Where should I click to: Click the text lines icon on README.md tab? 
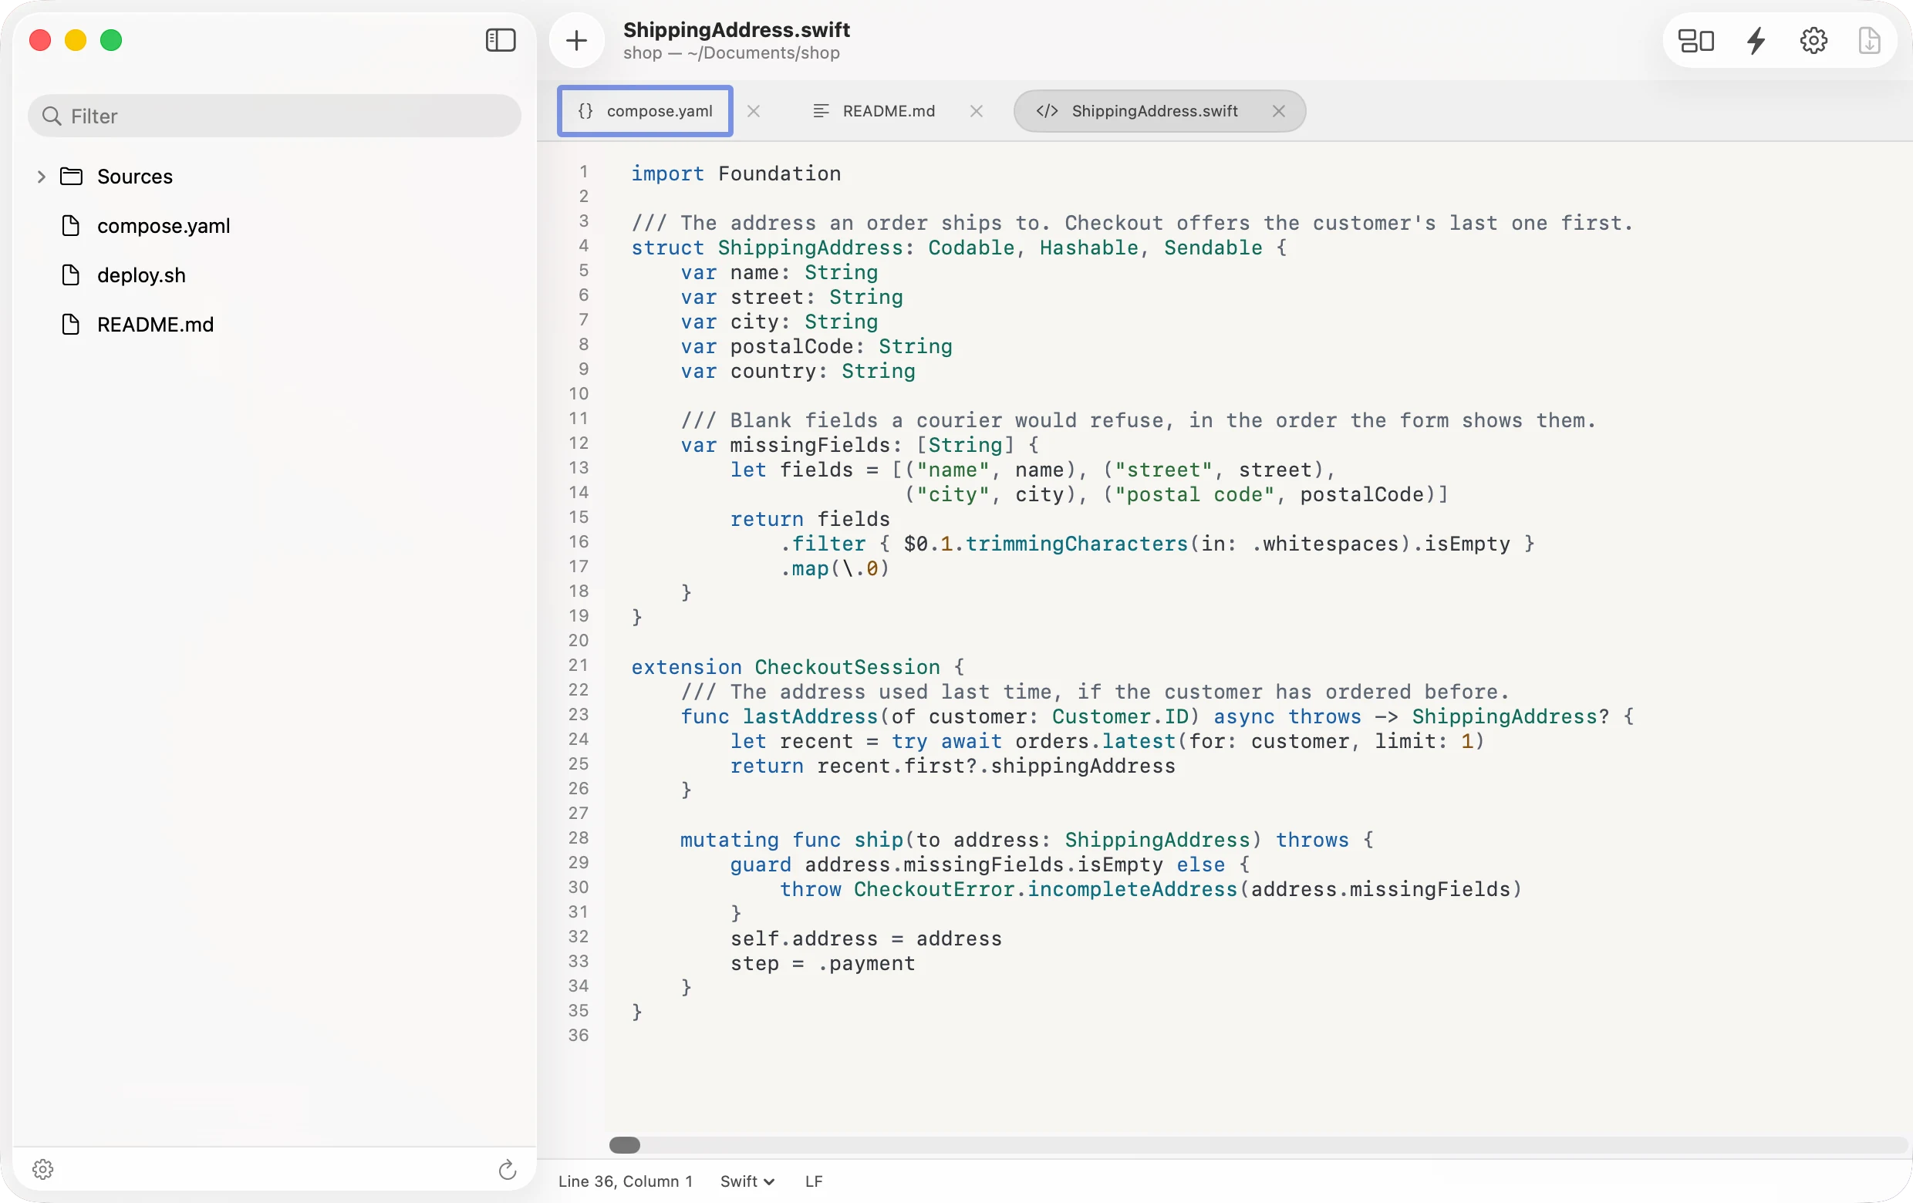point(821,111)
